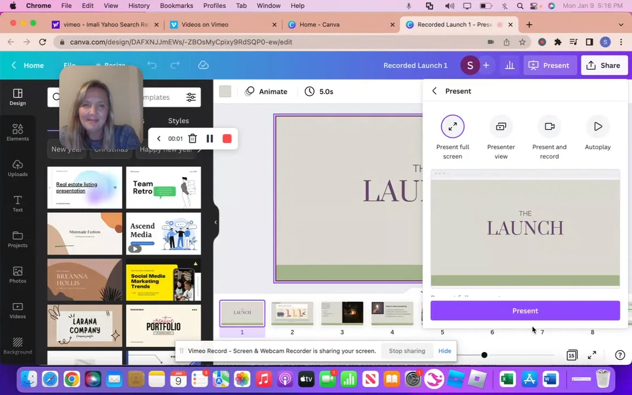Collapse recorder controls with left chevron
Viewport: 632px width, 395px height.
[159, 139]
